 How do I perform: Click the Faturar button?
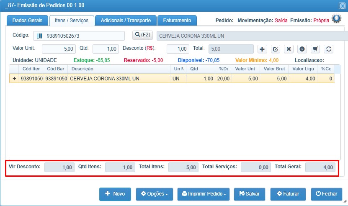(x=288, y=194)
